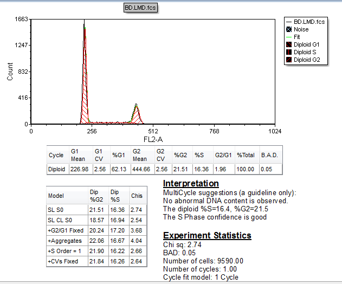Click the Interpretation heading
342x284 pixels.
pyautogui.click(x=191, y=184)
